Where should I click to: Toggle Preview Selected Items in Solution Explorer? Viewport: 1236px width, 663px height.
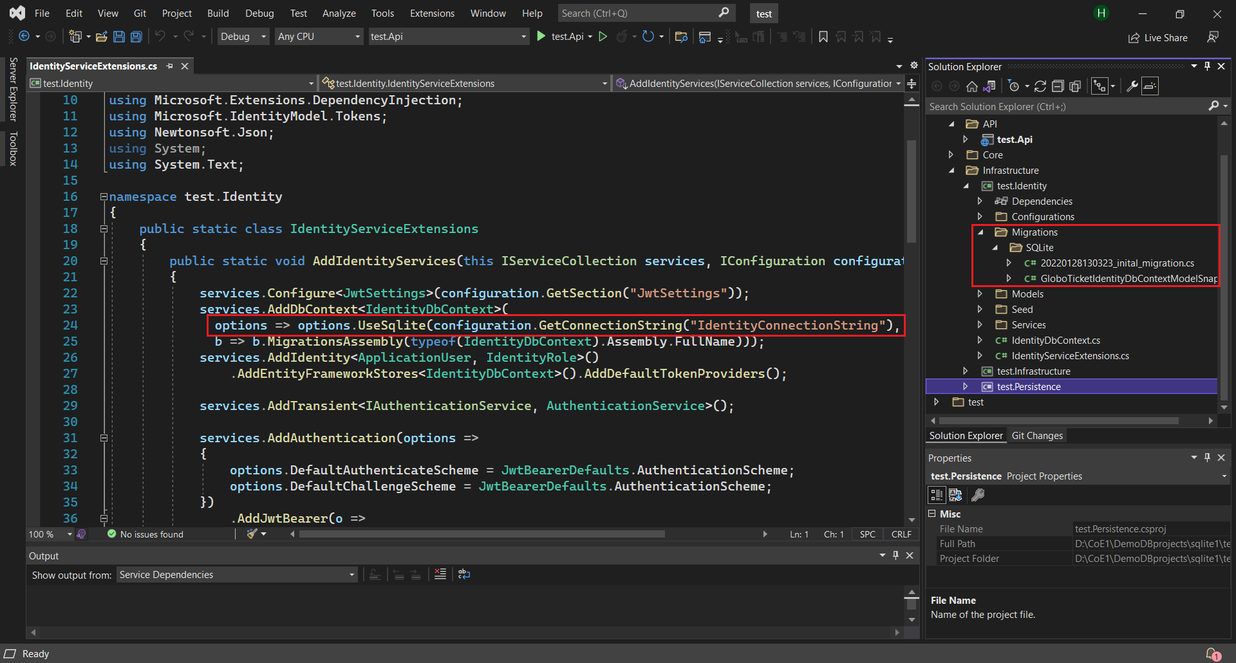pos(1150,86)
